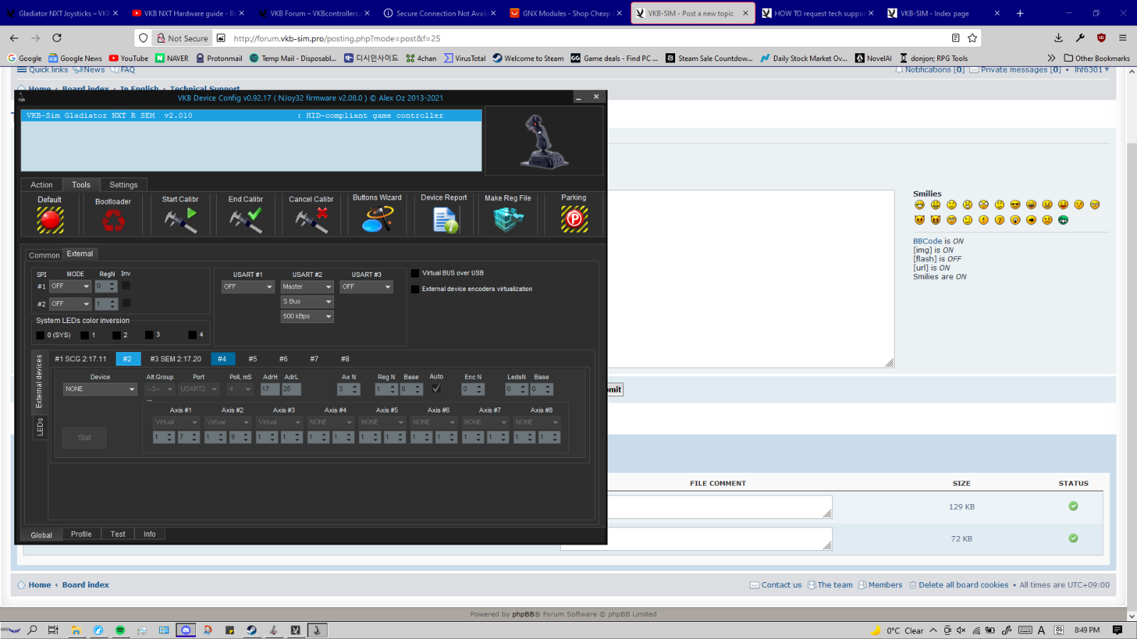Open Steam from the taskbar

tap(252, 630)
